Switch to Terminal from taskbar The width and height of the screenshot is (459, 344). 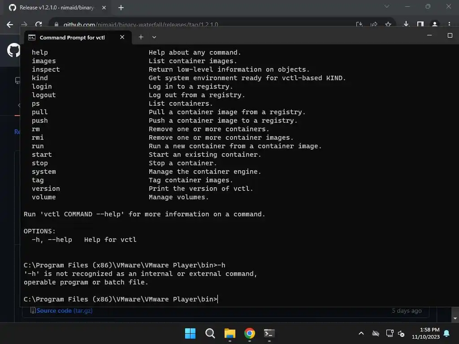269,333
